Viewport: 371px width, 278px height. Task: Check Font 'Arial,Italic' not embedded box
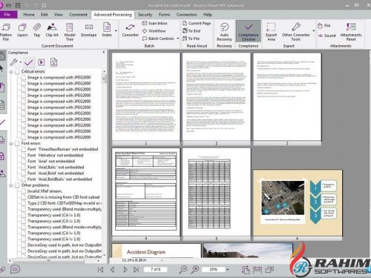click(24, 168)
